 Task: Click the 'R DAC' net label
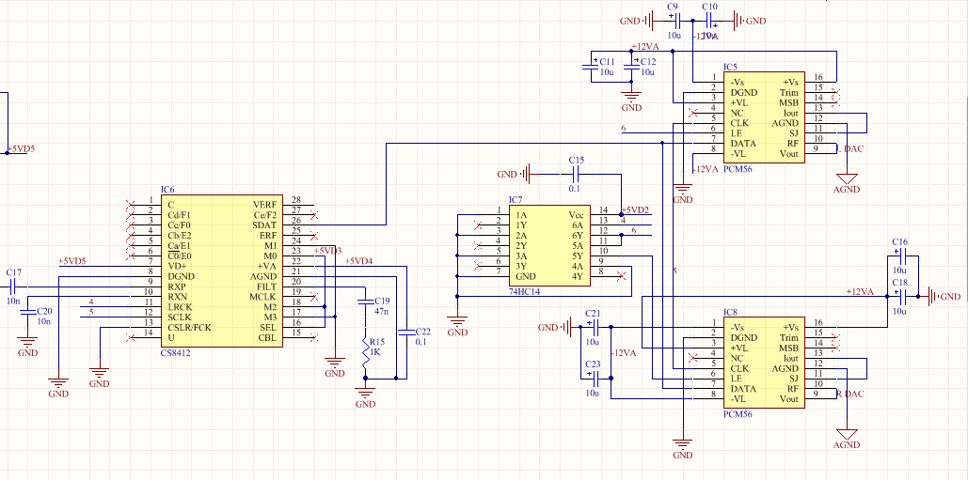click(850, 394)
